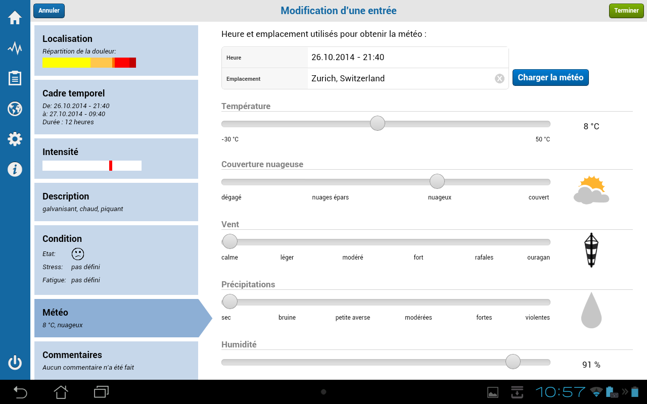Tap the power icon in sidebar
Screen dimensions: 647x404
[x=15, y=363]
